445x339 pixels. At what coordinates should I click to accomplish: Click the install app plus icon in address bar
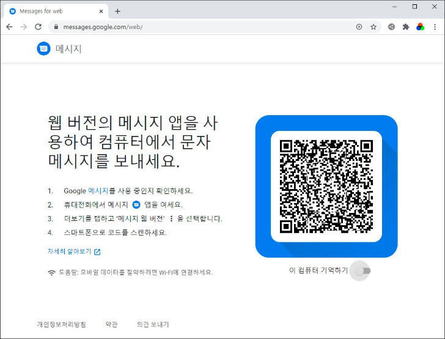click(359, 27)
